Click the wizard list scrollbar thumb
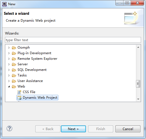The width and height of the screenshot is (146, 139). (138, 84)
